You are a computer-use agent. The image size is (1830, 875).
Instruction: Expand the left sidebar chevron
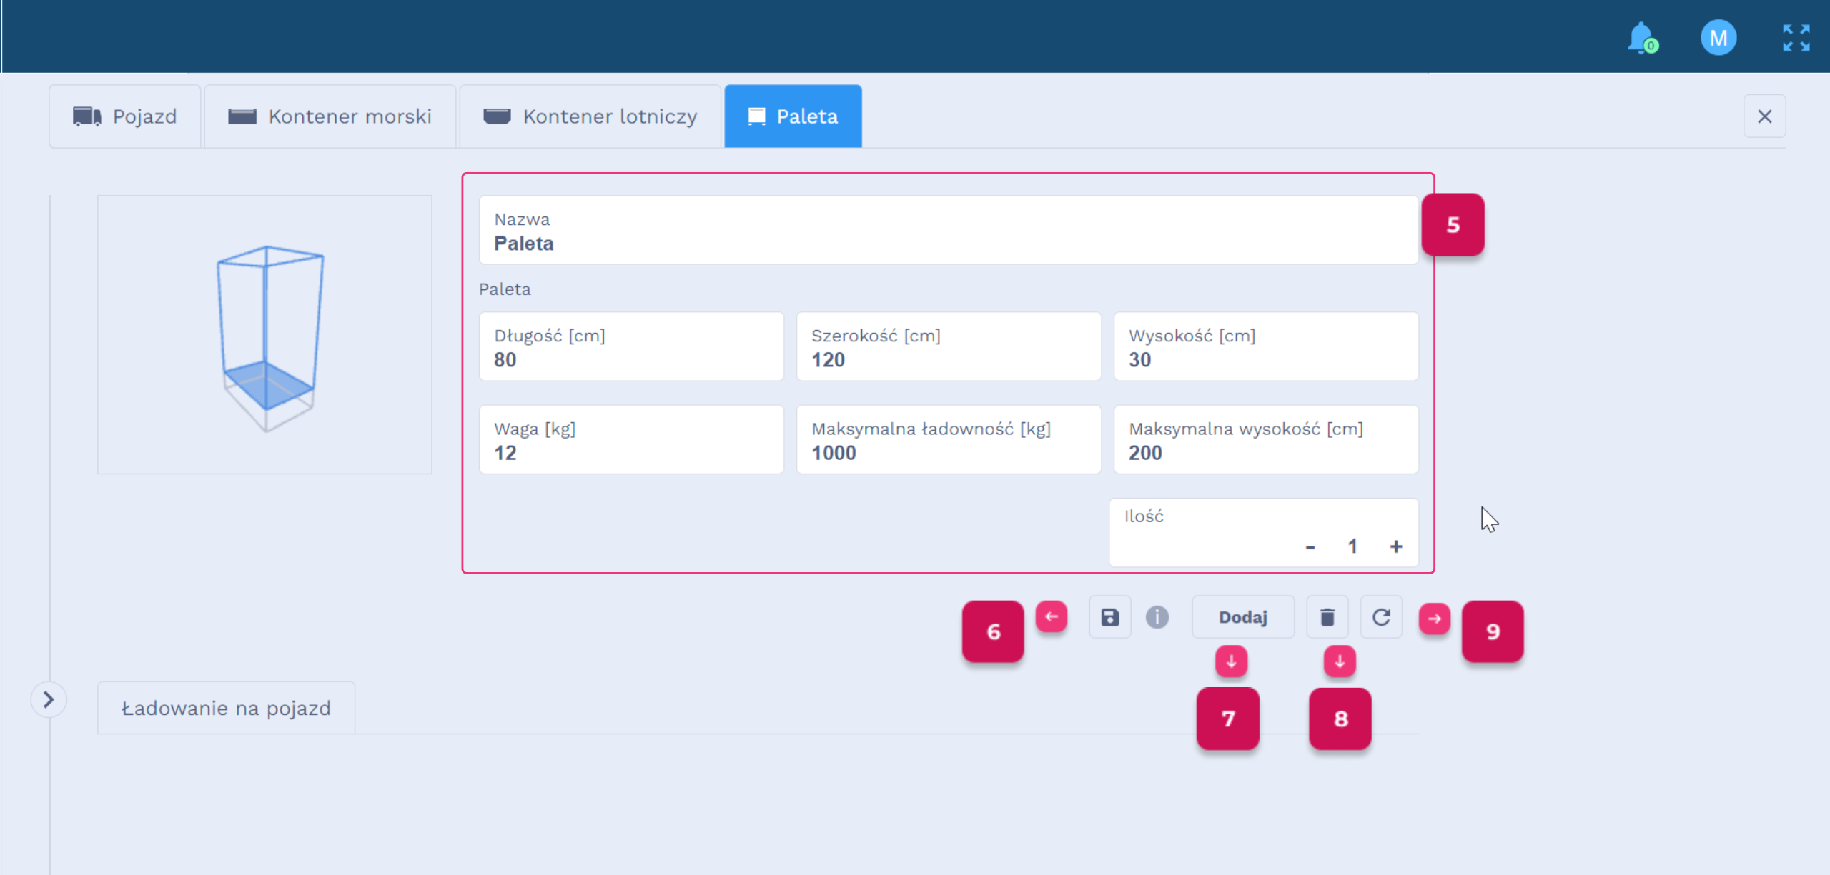click(49, 699)
